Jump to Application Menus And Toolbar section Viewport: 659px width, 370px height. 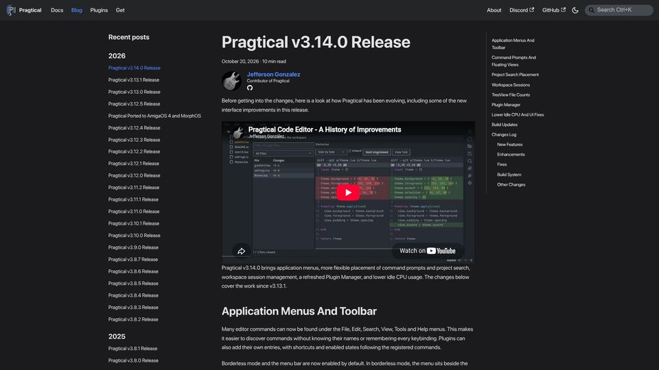[x=513, y=44]
